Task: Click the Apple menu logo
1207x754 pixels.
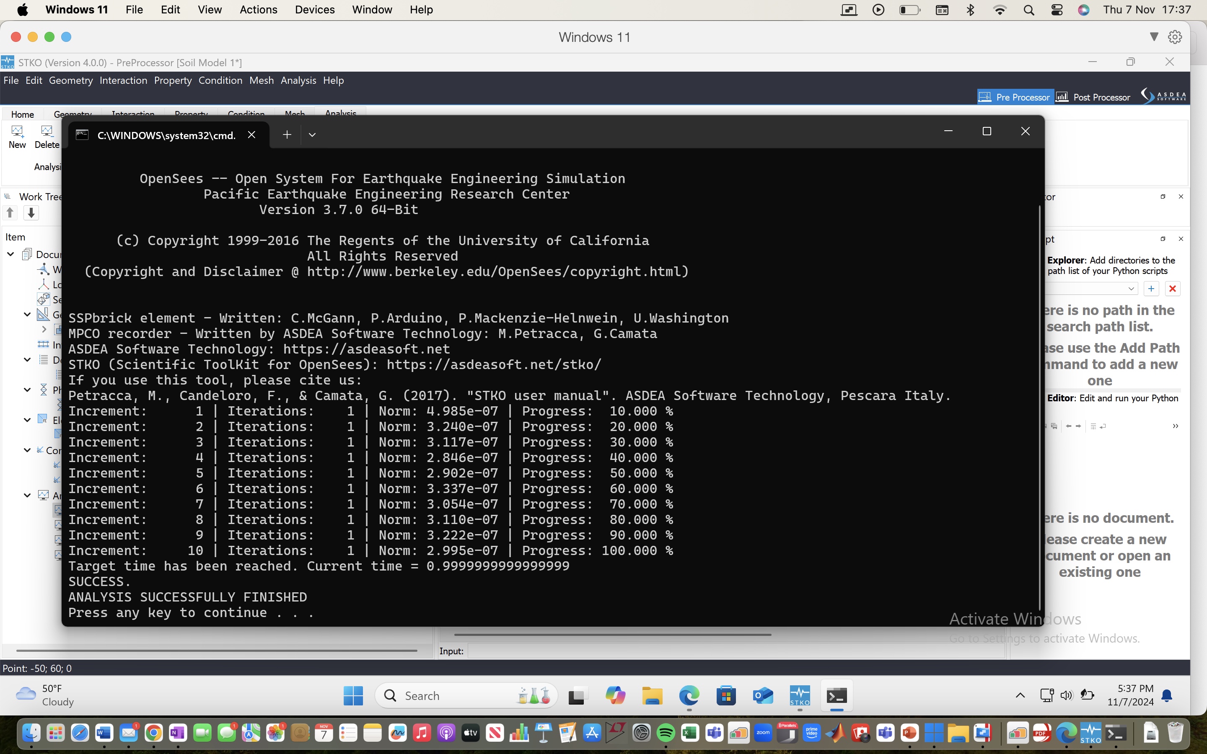Action: (23, 10)
